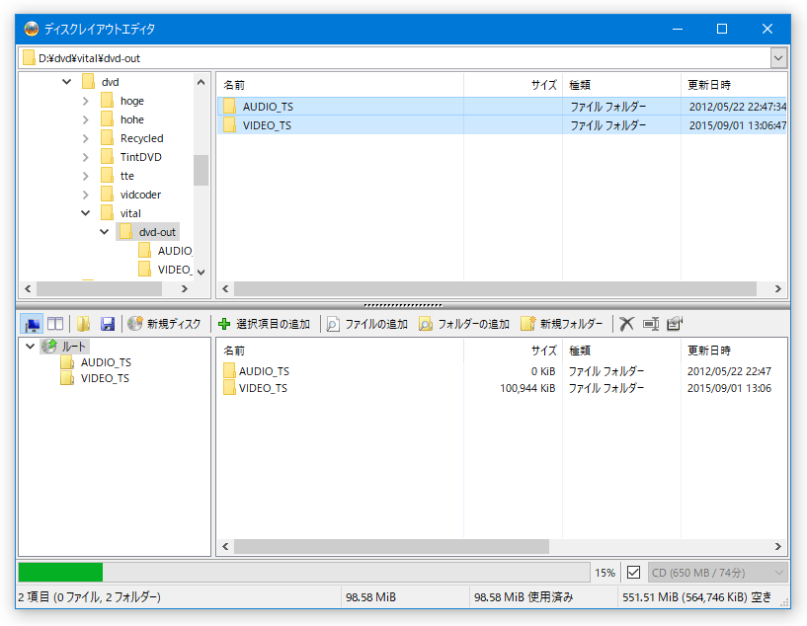Click AUDIO_TS folder icon in upper file list
807x626 pixels.
tap(230, 107)
